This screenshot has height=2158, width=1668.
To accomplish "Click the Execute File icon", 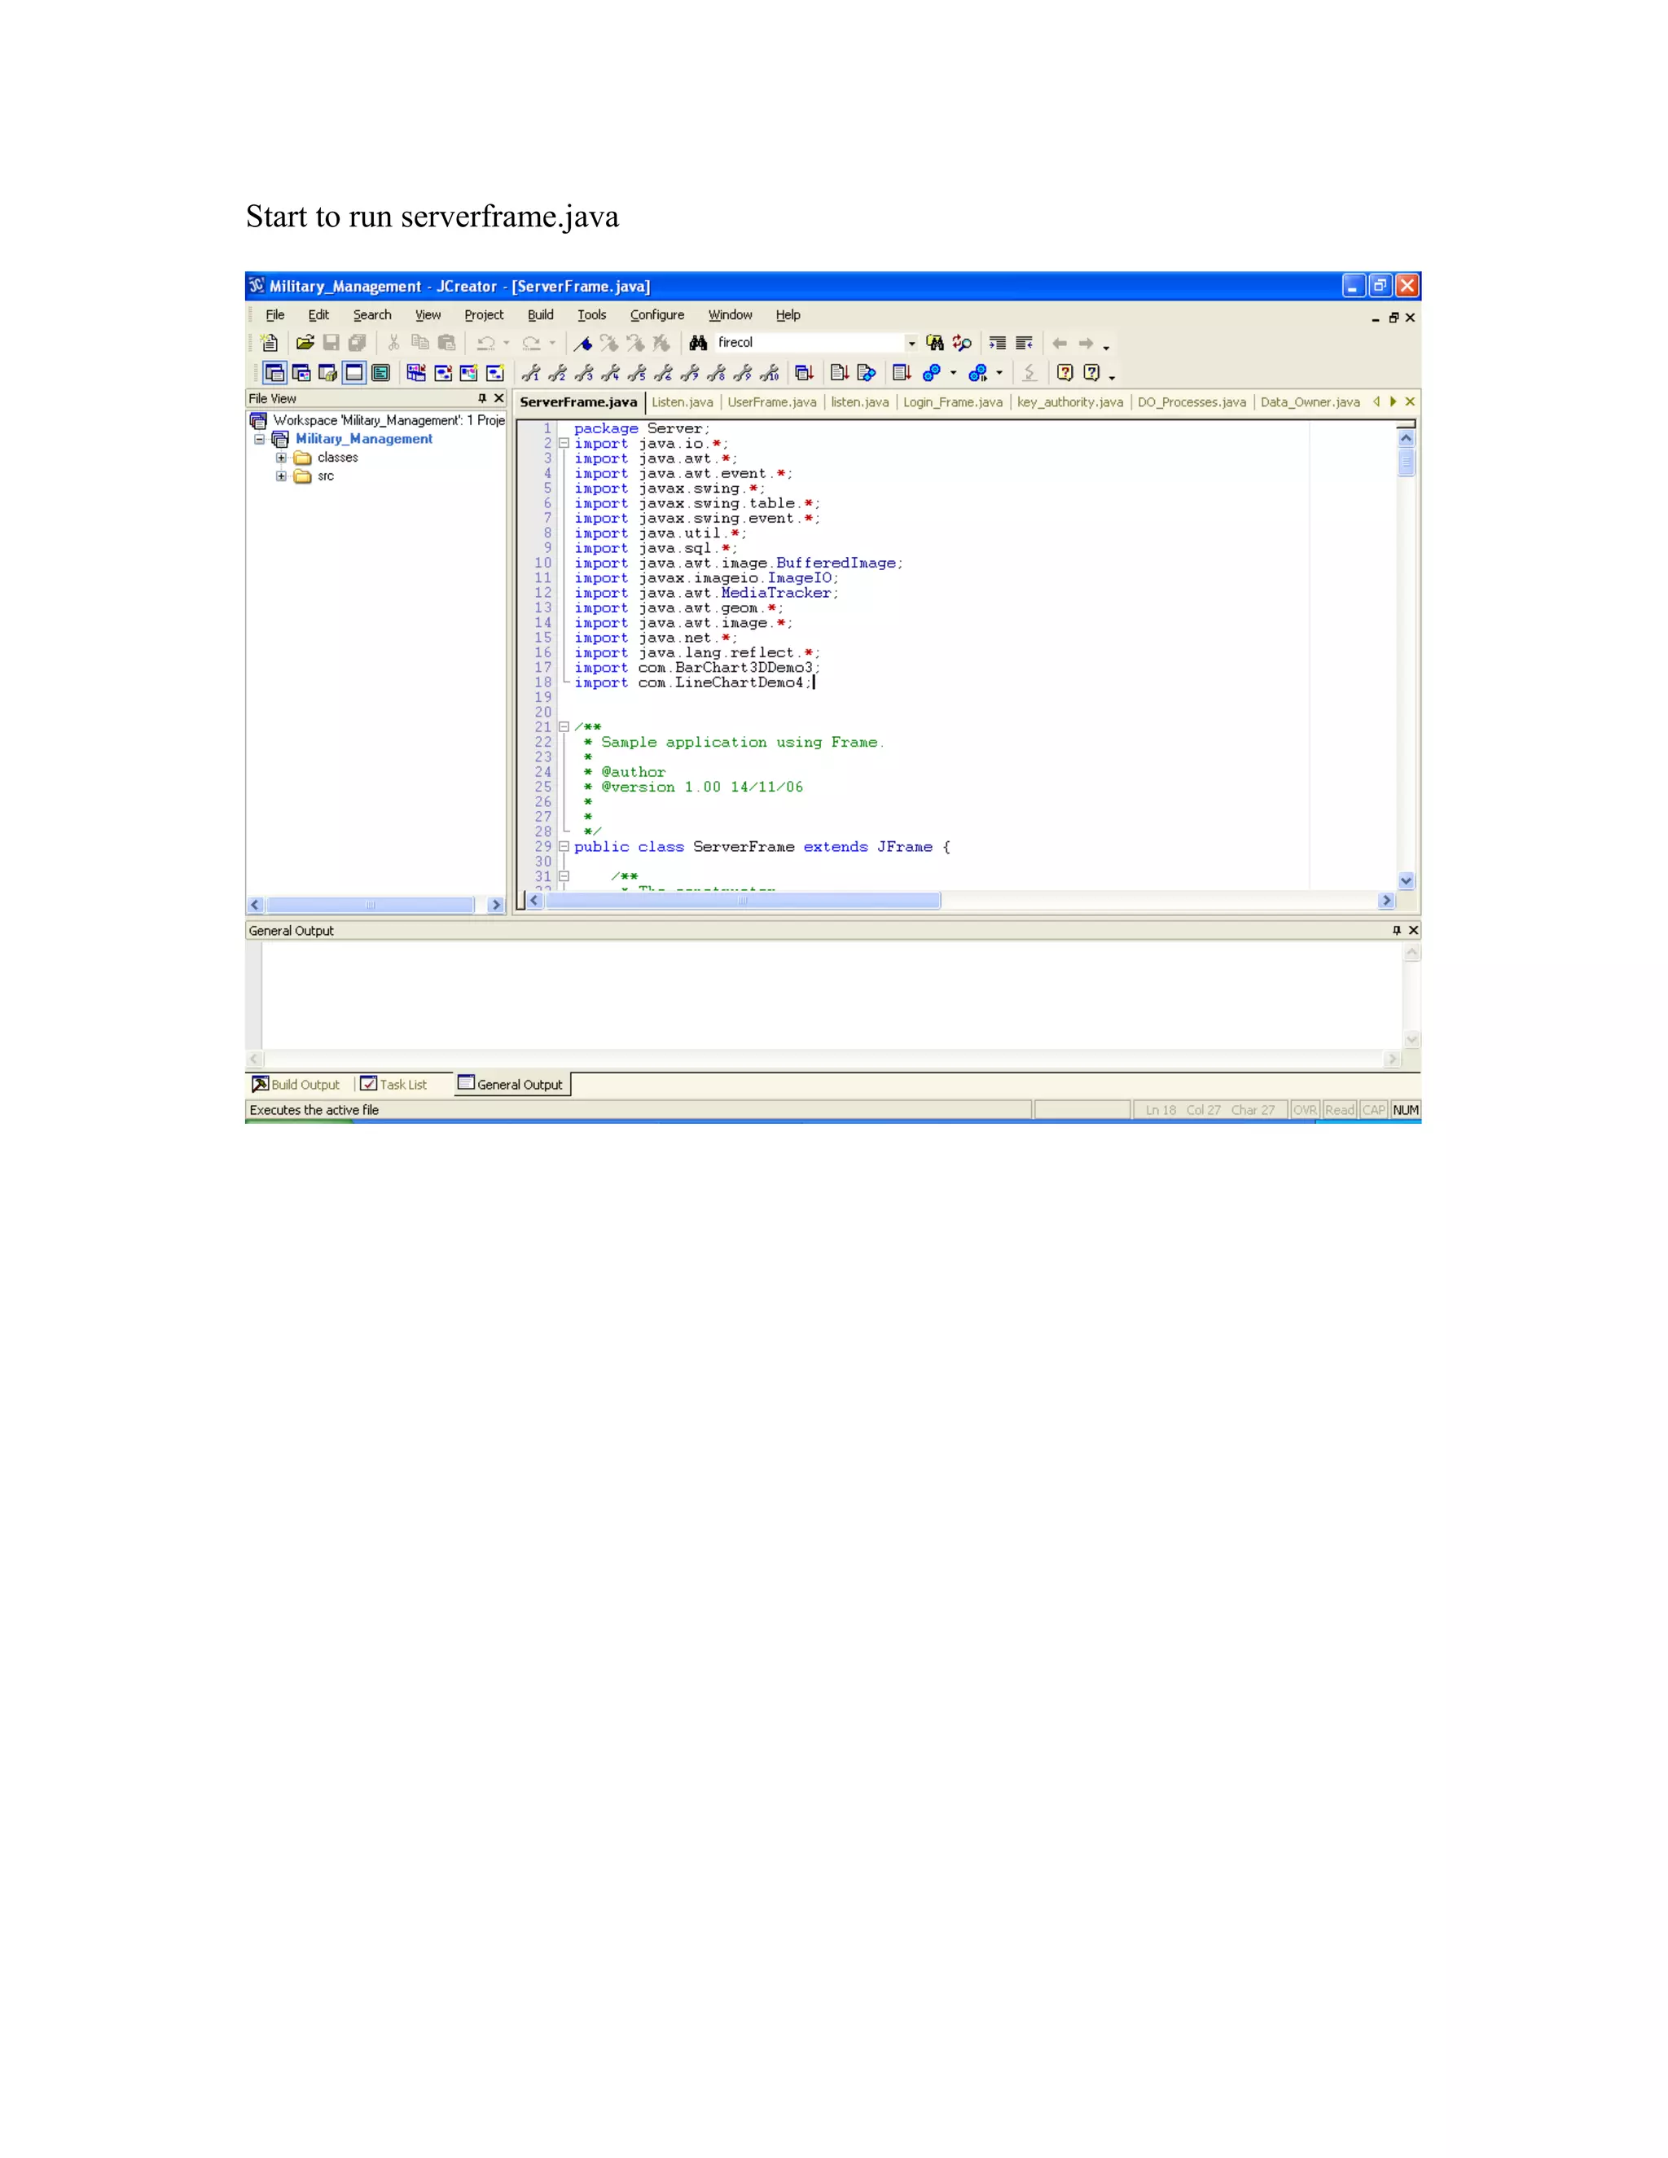I will [x=867, y=372].
